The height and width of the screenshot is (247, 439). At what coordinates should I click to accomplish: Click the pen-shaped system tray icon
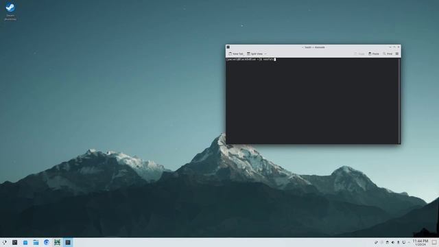[376, 242]
